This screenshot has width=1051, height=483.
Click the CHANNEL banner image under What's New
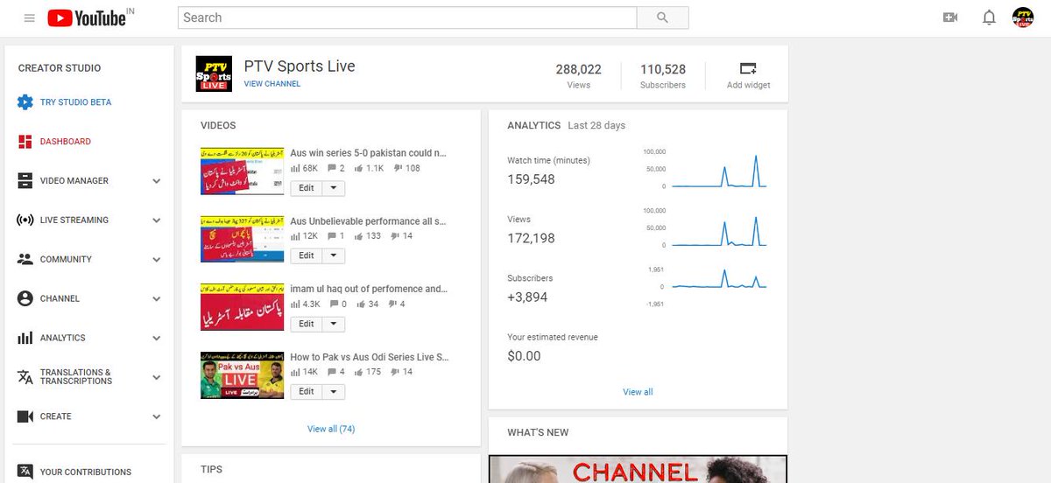(638, 469)
